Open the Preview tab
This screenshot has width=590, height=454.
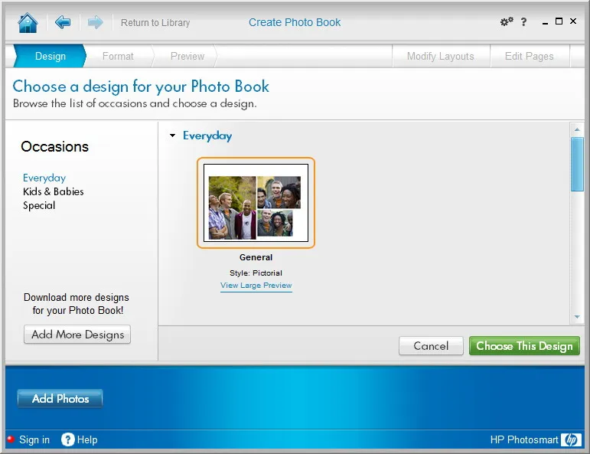point(187,56)
